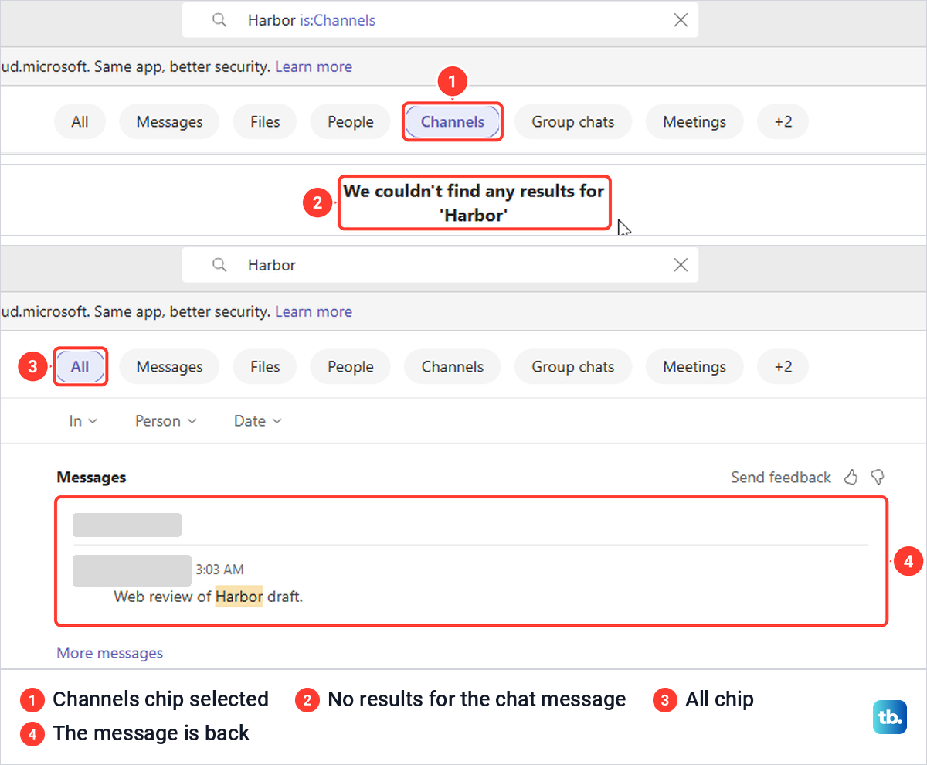Viewport: 927px width, 765px height.
Task: Select the People chip in the upper filter row
Action: (x=351, y=122)
